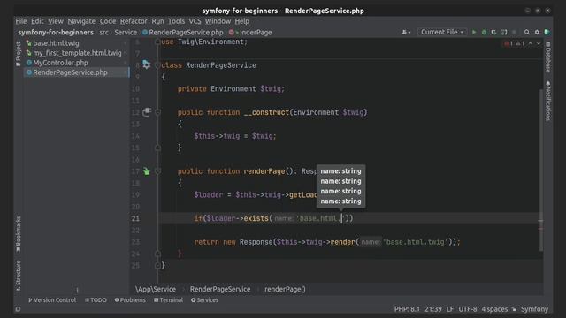The height and width of the screenshot is (318, 566).
Task: Click PHP: 8.1 language level in status bar
Action: [407, 309]
